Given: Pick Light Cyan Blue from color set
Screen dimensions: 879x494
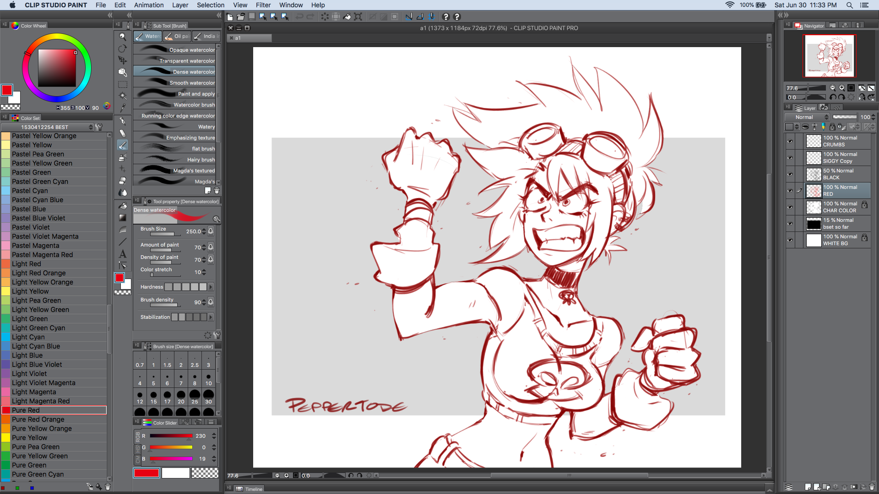Looking at the screenshot, I should 54,346.
